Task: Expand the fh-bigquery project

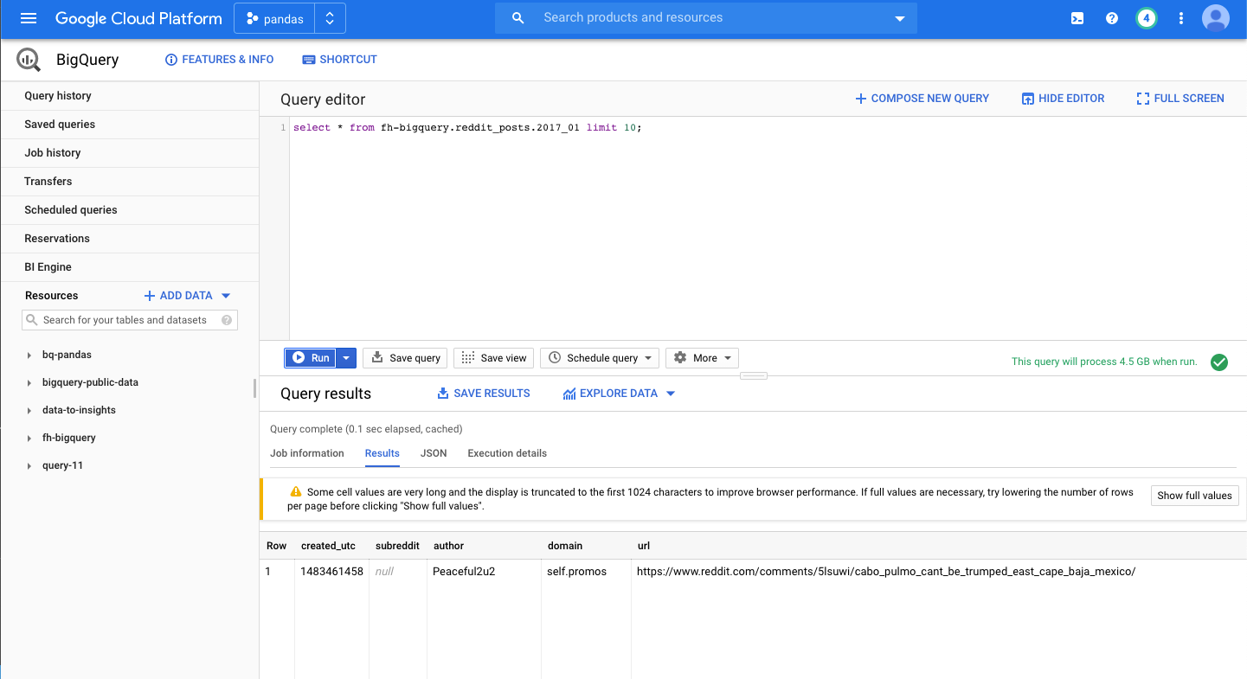Action: [29, 439]
